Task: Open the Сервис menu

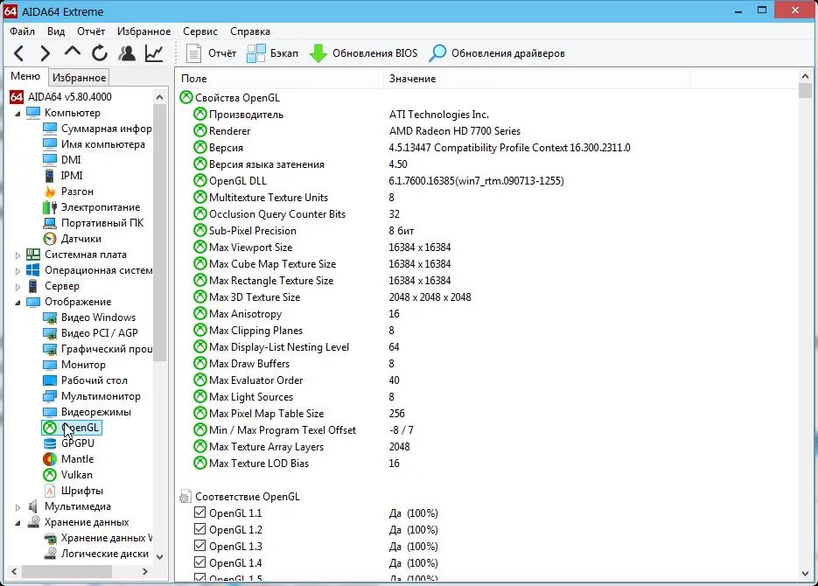Action: (x=200, y=31)
